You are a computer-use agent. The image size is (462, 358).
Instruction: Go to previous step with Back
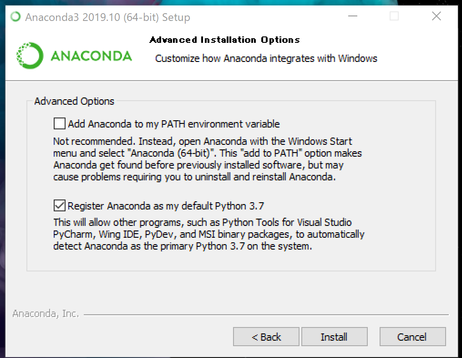(266, 337)
